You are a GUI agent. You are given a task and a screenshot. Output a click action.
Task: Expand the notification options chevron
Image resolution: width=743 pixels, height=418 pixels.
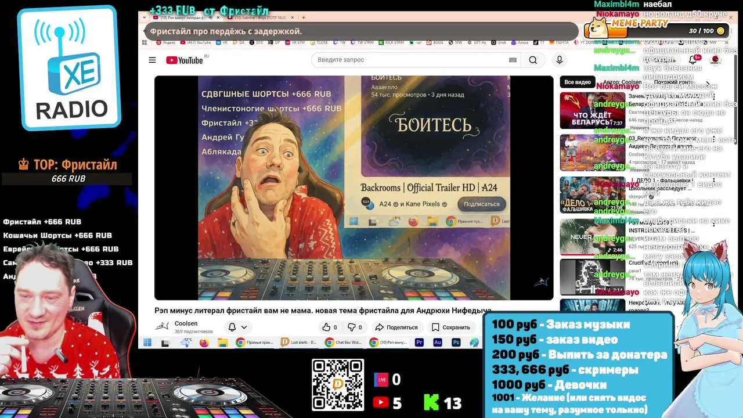(x=244, y=327)
